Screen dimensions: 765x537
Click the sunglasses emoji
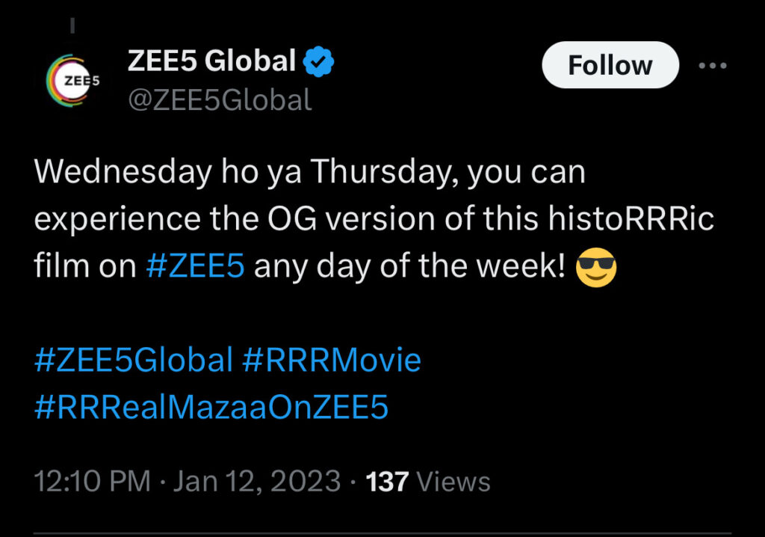coord(596,268)
